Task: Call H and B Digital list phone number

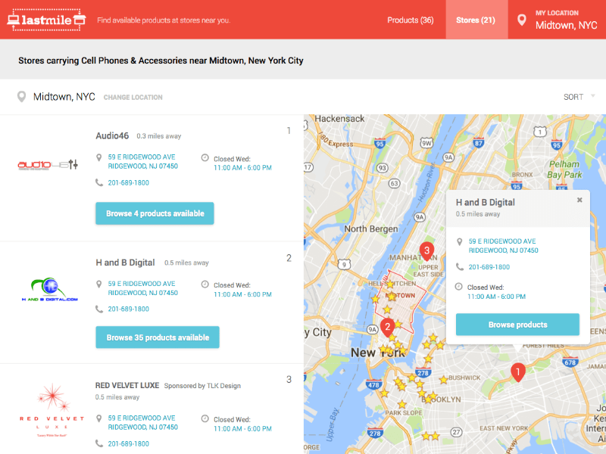Action: pos(128,309)
